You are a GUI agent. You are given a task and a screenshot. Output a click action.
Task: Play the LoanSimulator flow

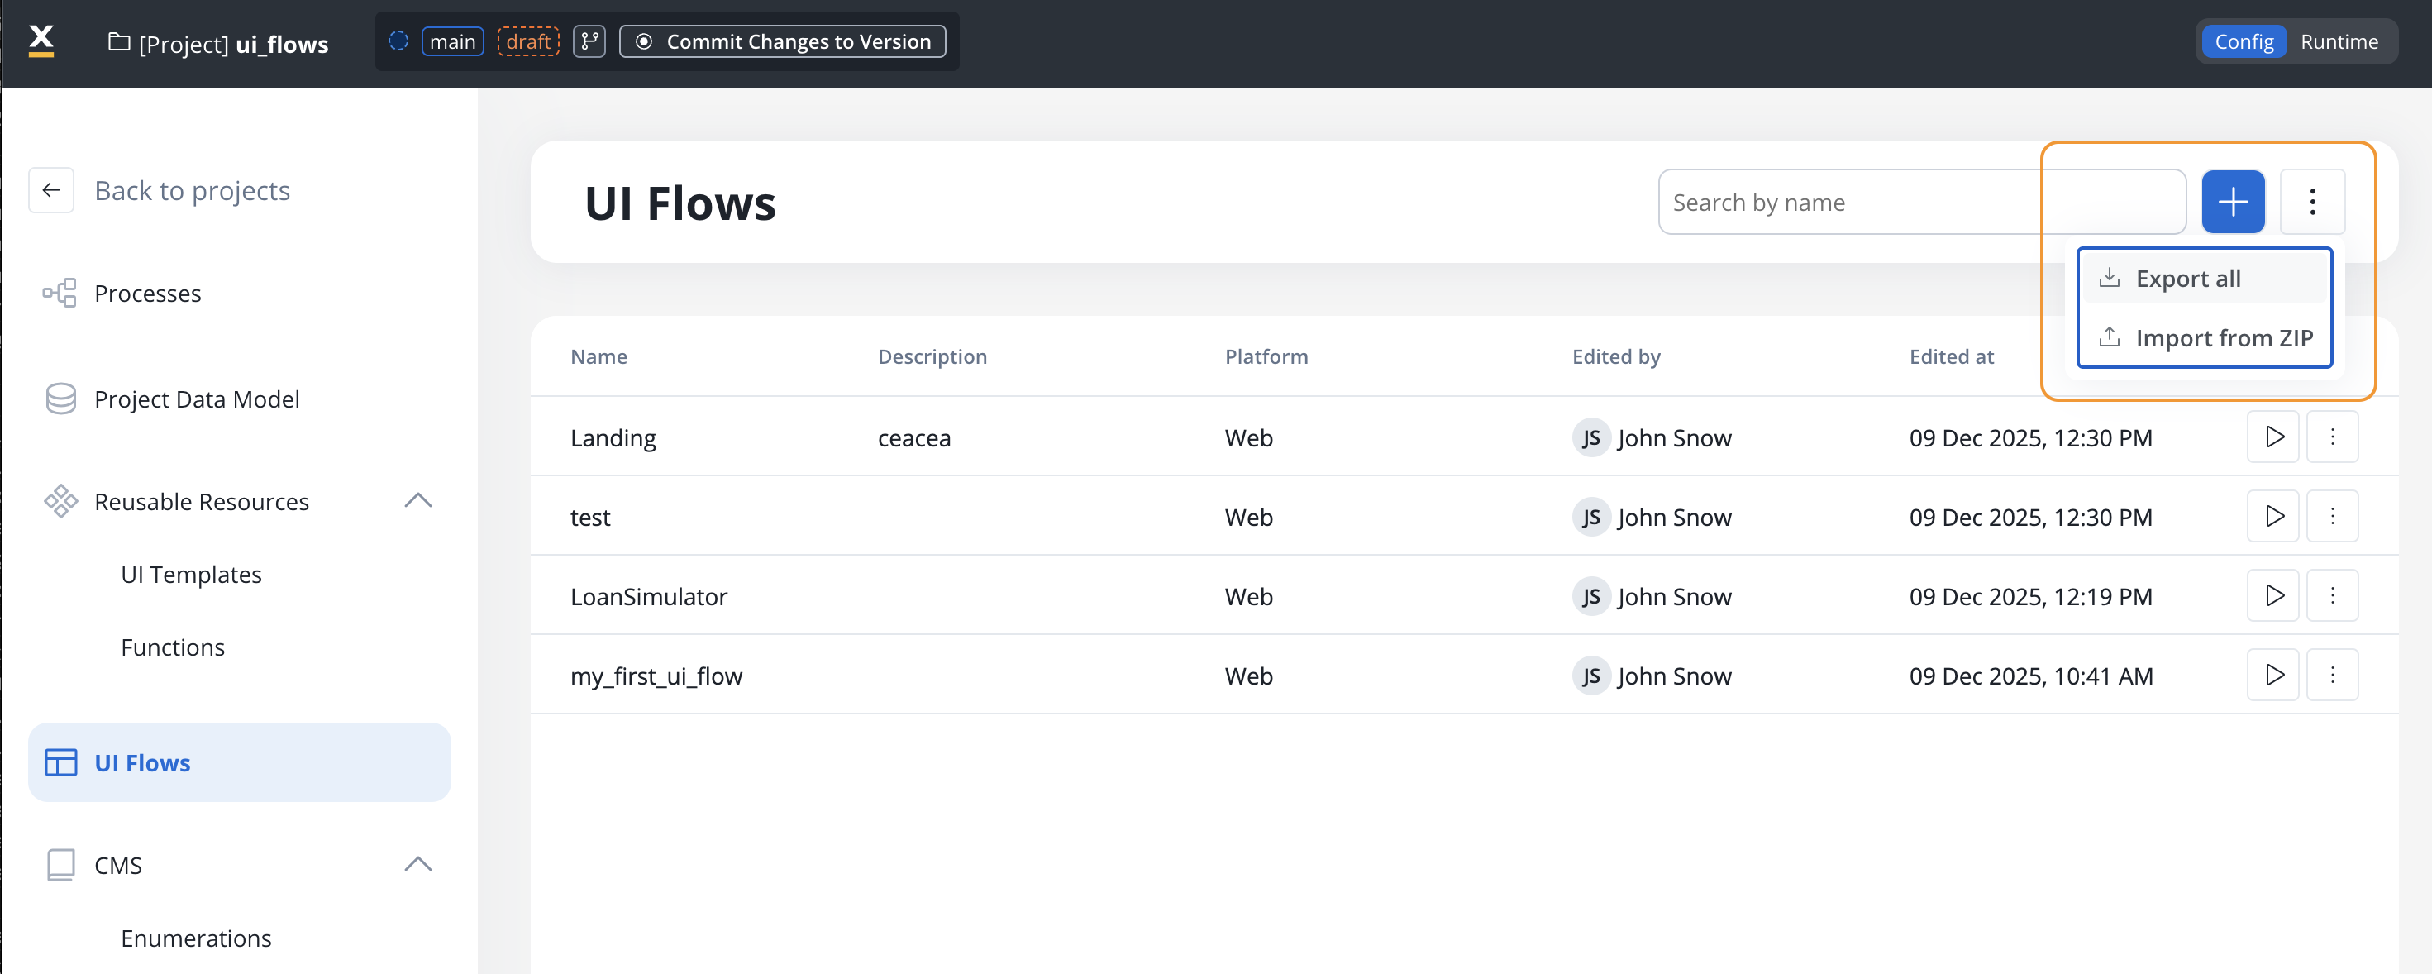2272,596
